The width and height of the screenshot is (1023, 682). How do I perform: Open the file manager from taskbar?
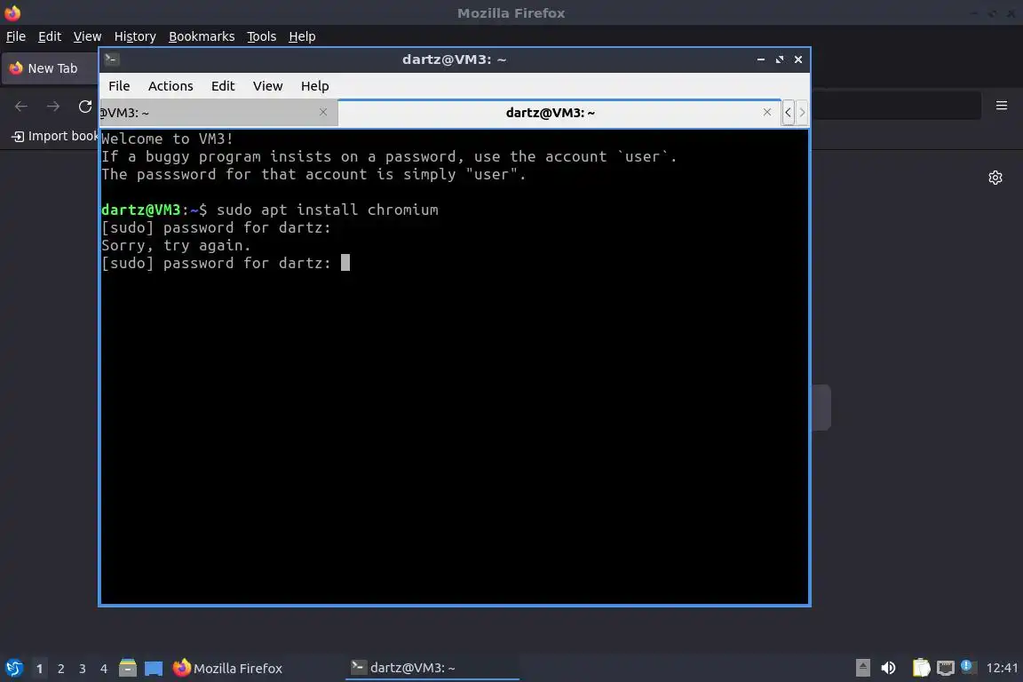point(128,668)
